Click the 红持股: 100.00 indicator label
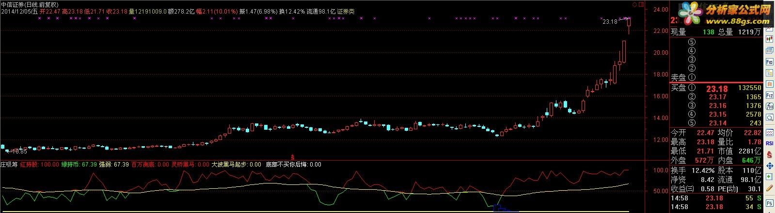 pyautogui.click(x=39, y=165)
